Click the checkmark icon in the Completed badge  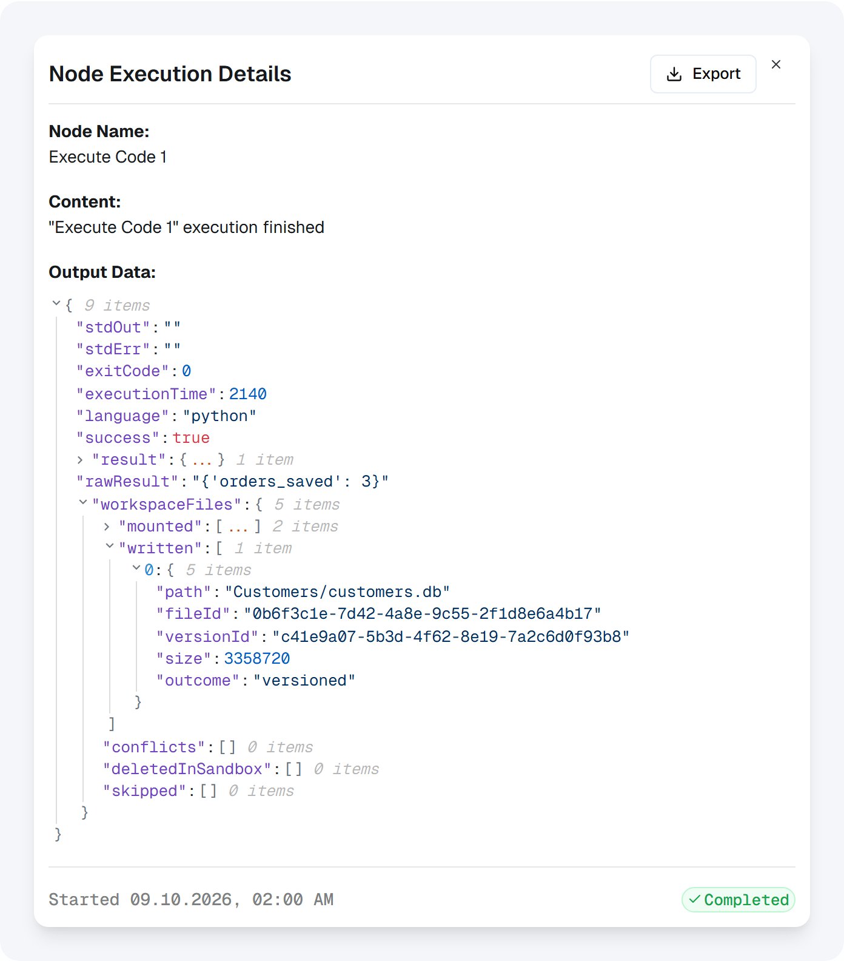coord(695,899)
